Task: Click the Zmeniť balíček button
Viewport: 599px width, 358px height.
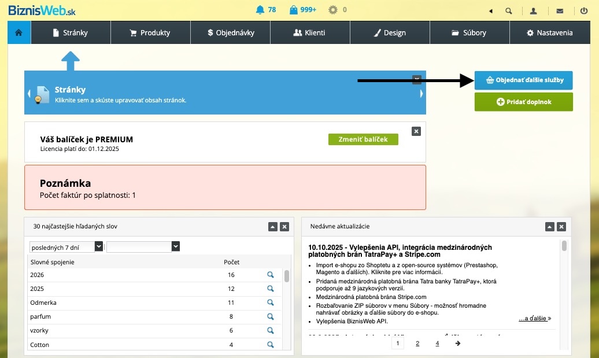Action: click(363, 139)
